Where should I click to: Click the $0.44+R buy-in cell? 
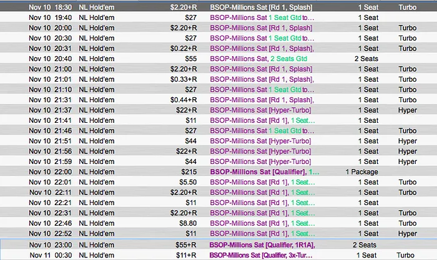(x=184, y=100)
